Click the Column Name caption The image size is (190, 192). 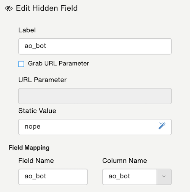[x=125, y=161]
